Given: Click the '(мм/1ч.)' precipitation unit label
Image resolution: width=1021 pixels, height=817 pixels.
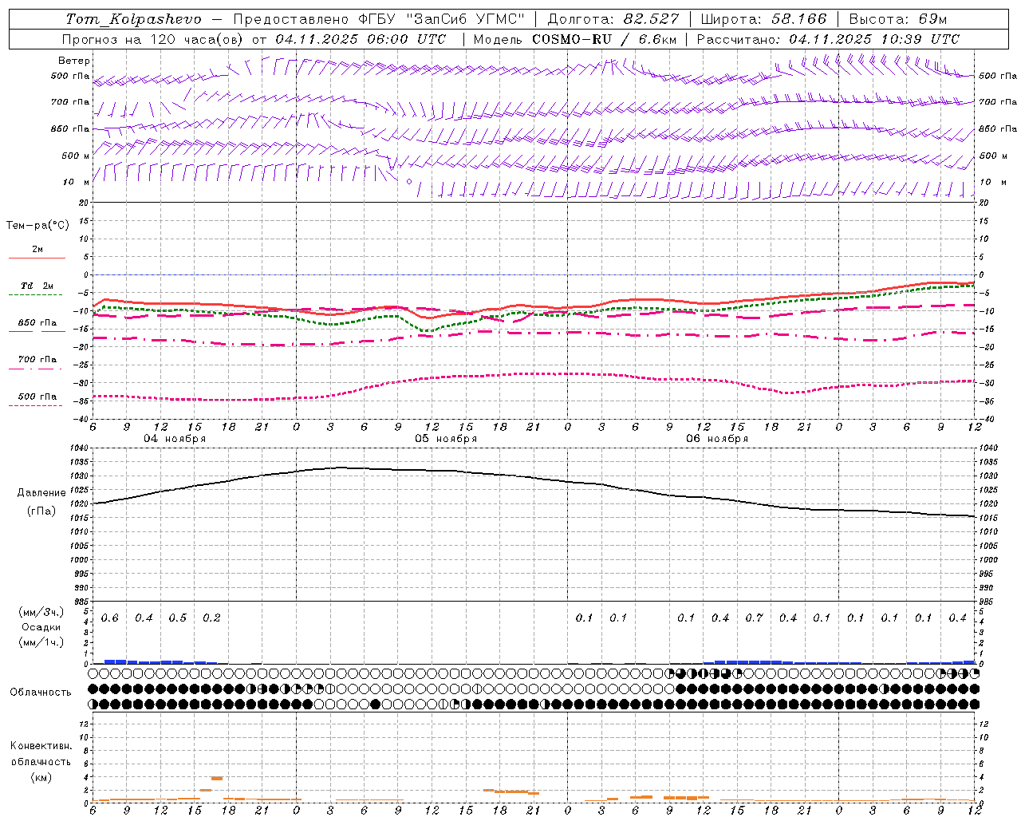Looking at the screenshot, I should 41,642.
